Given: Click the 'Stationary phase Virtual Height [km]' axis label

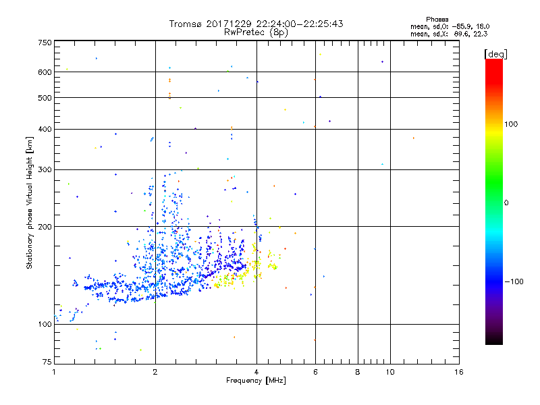Looking at the screenshot, I should pyautogui.click(x=29, y=202).
